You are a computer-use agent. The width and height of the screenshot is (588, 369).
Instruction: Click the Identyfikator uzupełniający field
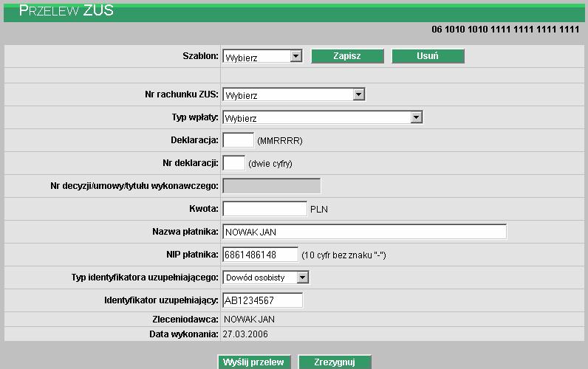point(262,300)
